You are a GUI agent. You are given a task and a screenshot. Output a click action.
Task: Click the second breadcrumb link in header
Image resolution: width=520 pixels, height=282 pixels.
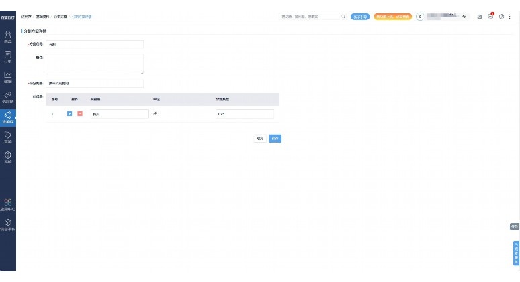click(42, 17)
